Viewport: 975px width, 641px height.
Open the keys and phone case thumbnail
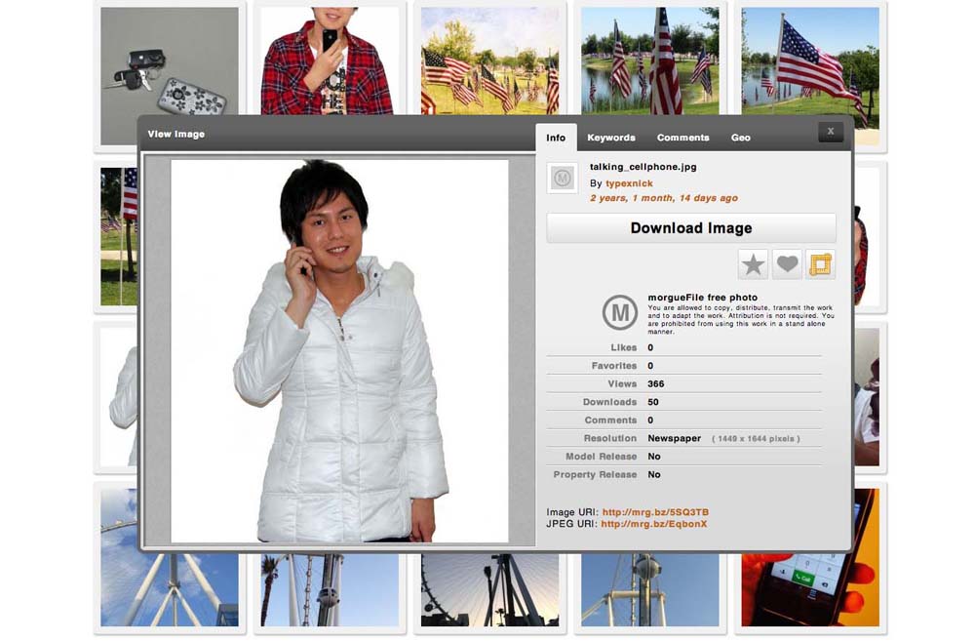point(169,60)
